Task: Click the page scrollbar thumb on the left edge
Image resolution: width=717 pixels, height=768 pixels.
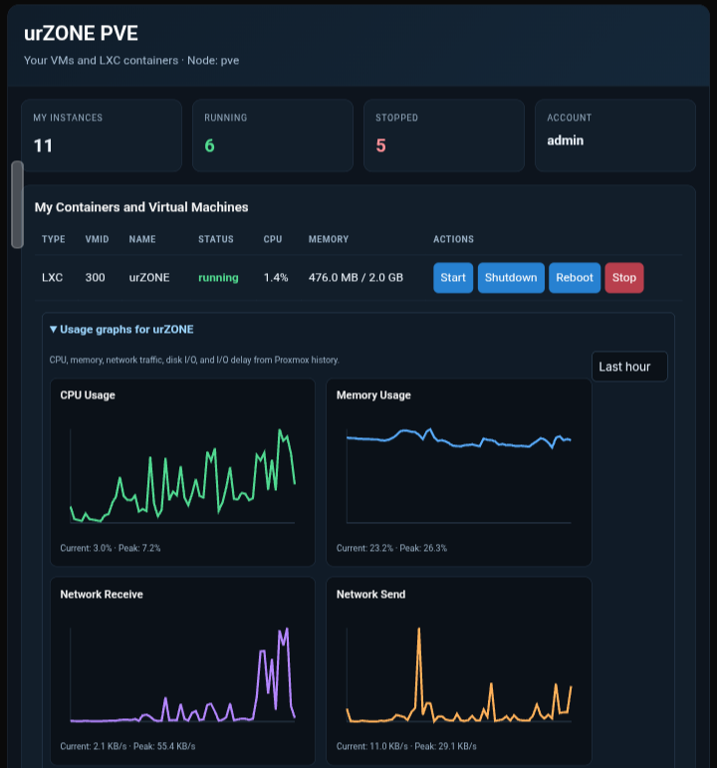Action: point(17,204)
